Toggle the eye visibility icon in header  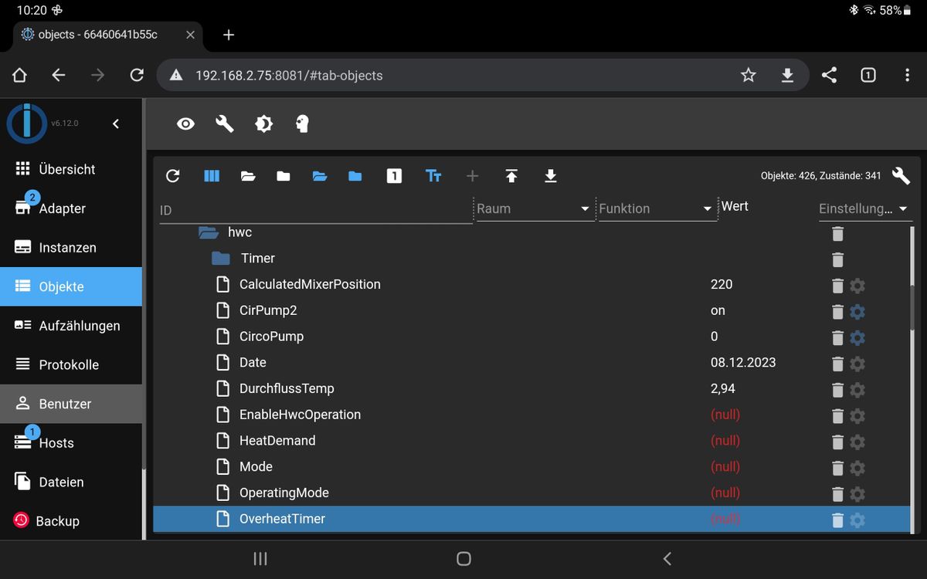pyautogui.click(x=185, y=124)
